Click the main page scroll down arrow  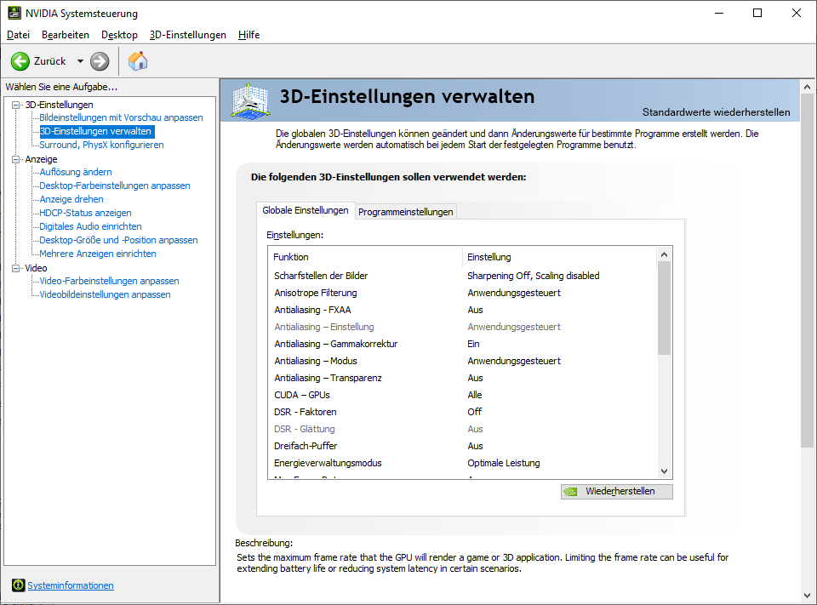coord(807,595)
